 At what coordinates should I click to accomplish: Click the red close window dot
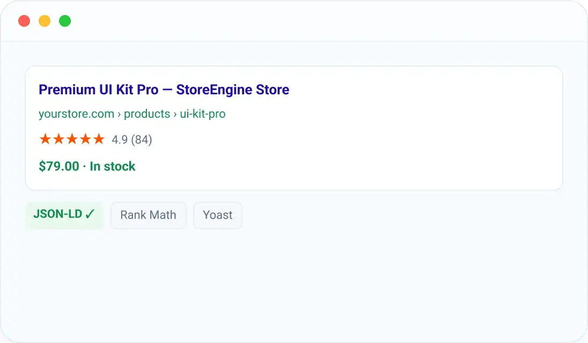pyautogui.click(x=24, y=21)
